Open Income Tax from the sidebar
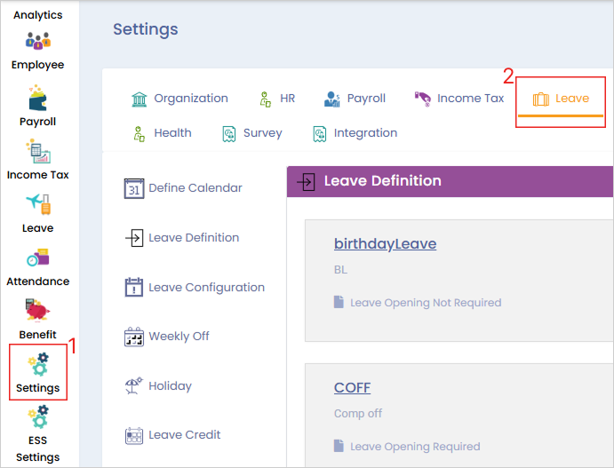614x468 pixels. pos(37,151)
